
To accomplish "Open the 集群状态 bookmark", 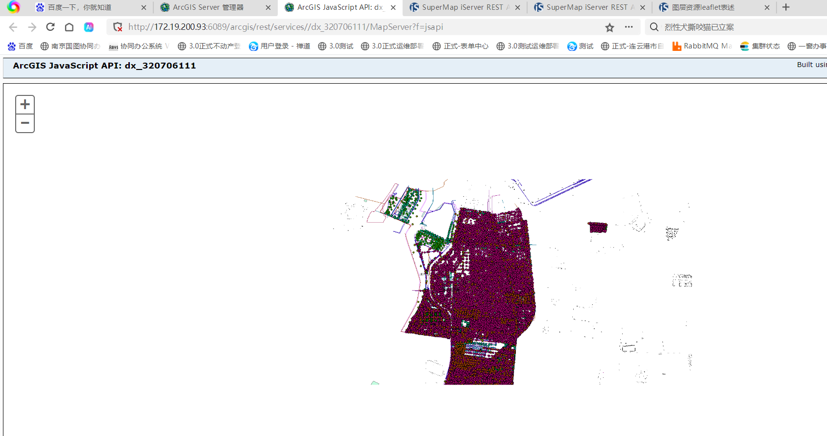I will point(760,46).
